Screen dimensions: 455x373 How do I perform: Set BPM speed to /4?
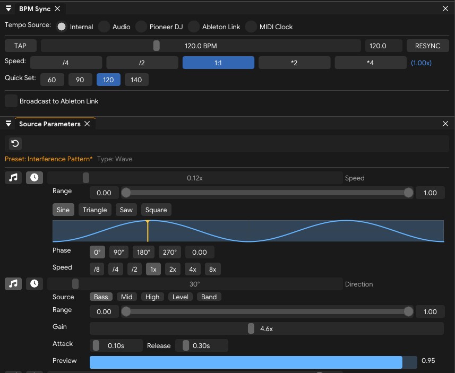coord(66,63)
